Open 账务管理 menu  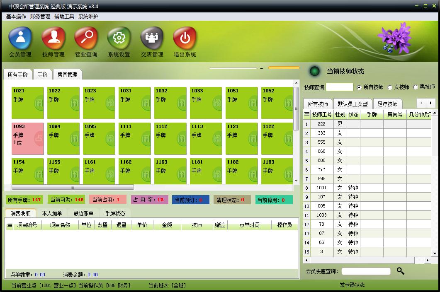point(40,17)
